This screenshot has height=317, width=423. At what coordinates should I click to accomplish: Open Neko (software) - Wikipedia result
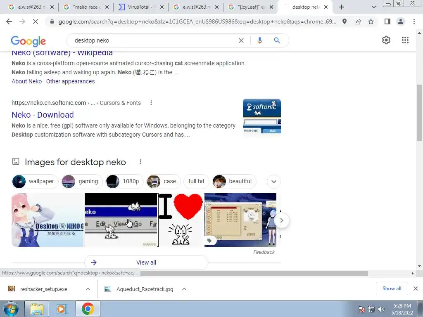62,53
